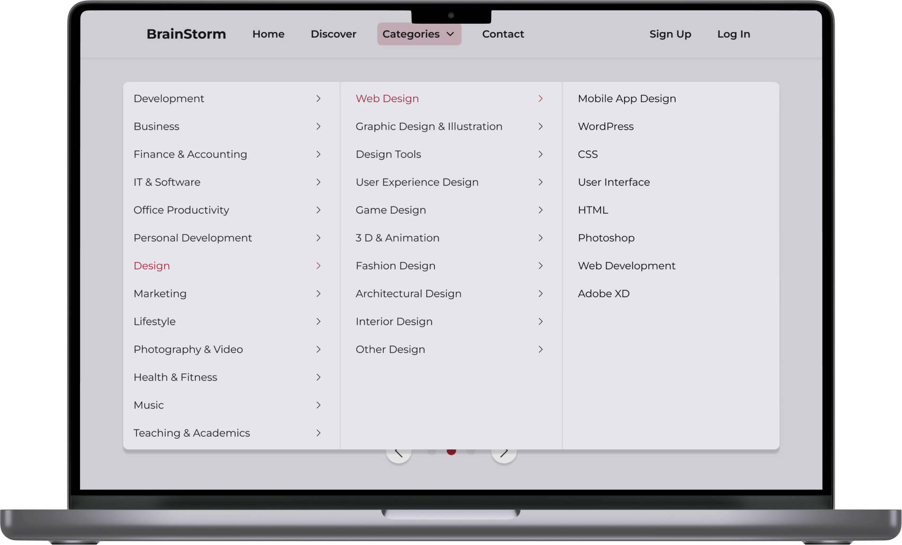Click the red chevron next to Design
Image resolution: width=902 pixels, height=545 pixels.
[x=318, y=266]
